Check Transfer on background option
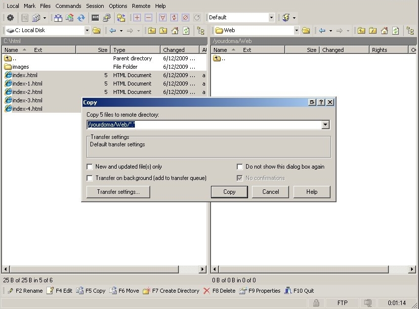Image resolution: width=419 pixels, height=309 pixels. 90,178
